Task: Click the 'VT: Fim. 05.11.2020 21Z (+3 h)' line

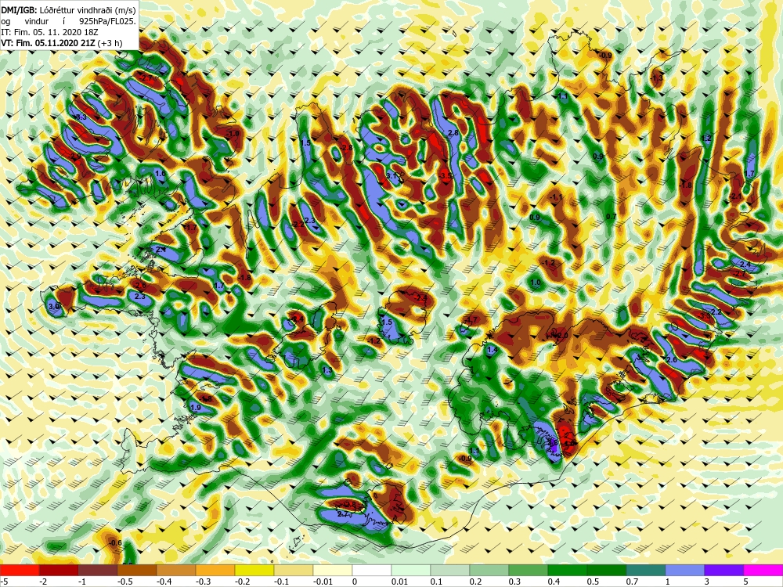Action: (61, 43)
